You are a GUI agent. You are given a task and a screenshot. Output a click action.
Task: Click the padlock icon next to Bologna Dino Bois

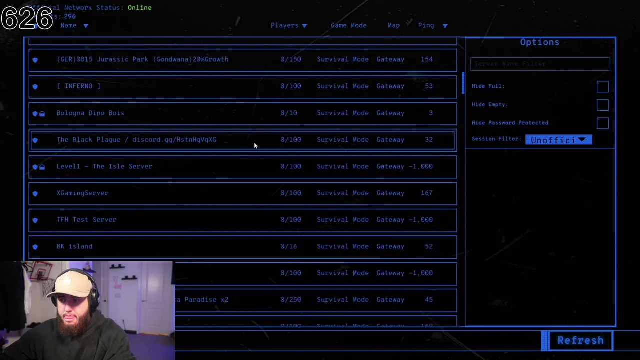42,113
